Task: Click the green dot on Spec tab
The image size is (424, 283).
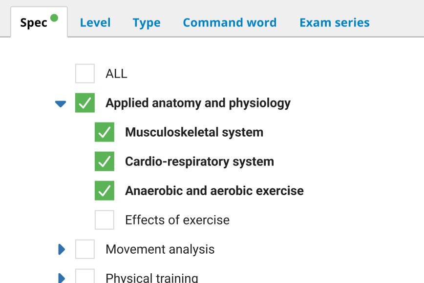Action: 54,18
